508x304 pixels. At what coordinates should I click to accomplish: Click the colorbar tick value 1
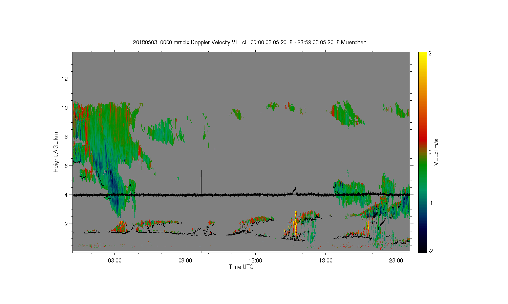[430, 102]
